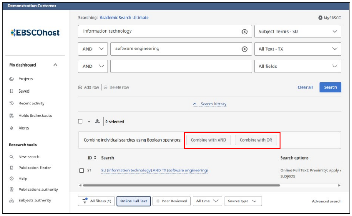Click the Publications authority icon
Image resolution: width=352 pixels, height=216 pixels.
coord(11,189)
